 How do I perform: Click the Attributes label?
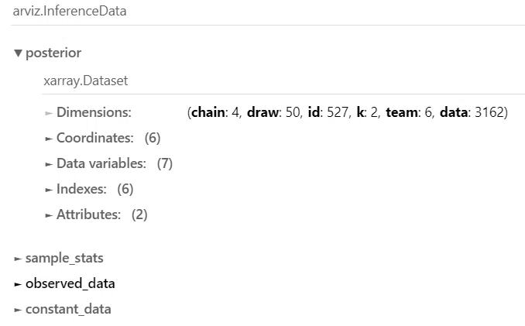89,214
